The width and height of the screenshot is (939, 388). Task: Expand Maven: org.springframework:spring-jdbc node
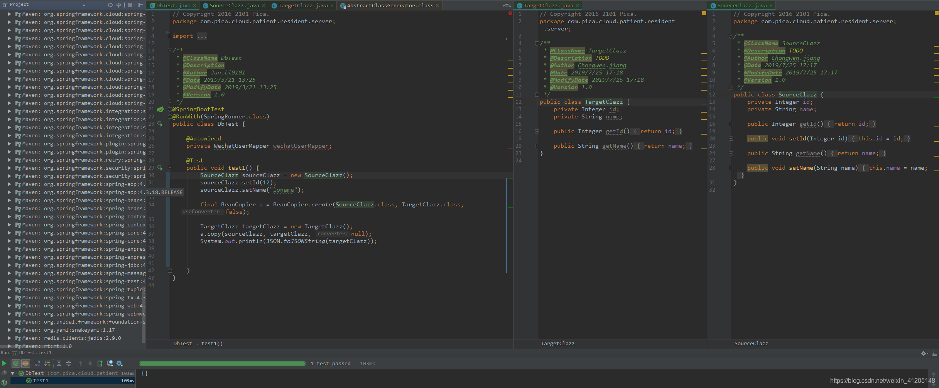pos(9,265)
